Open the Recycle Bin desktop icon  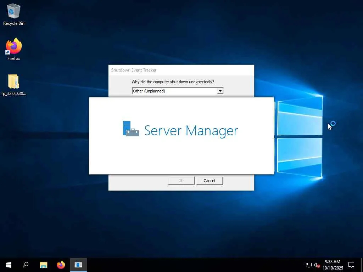point(14,14)
